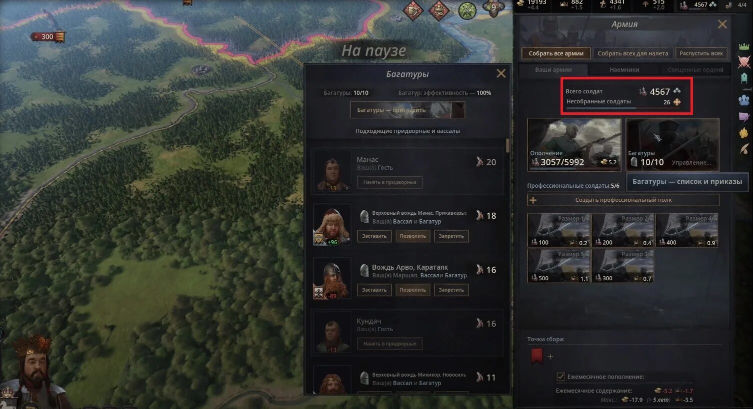Click Создать профессиональный полк button

click(623, 200)
